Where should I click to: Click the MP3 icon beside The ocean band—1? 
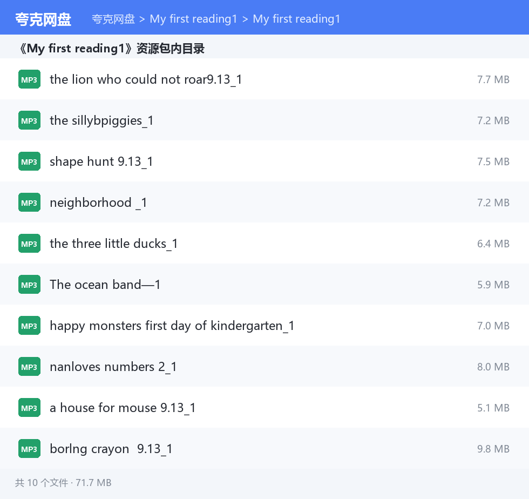pos(29,285)
